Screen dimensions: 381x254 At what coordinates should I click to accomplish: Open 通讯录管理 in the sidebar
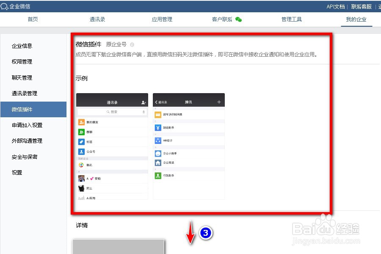point(24,93)
